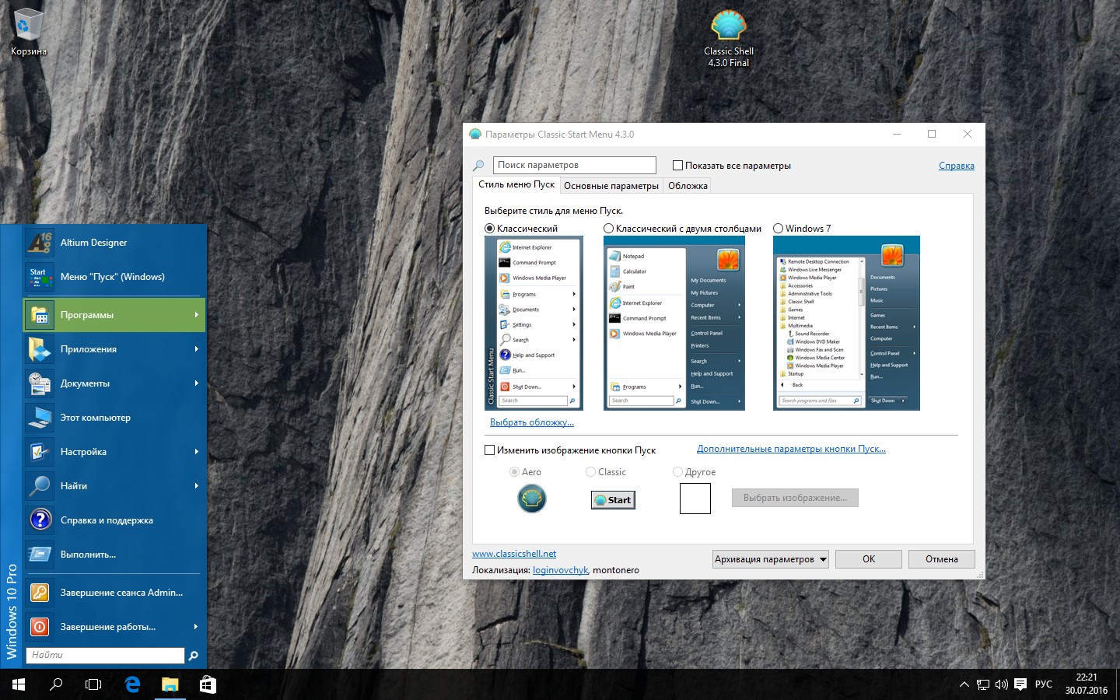Viewport: 1120px width, 700px height.
Task: Select the Aero button radio option
Action: (514, 472)
